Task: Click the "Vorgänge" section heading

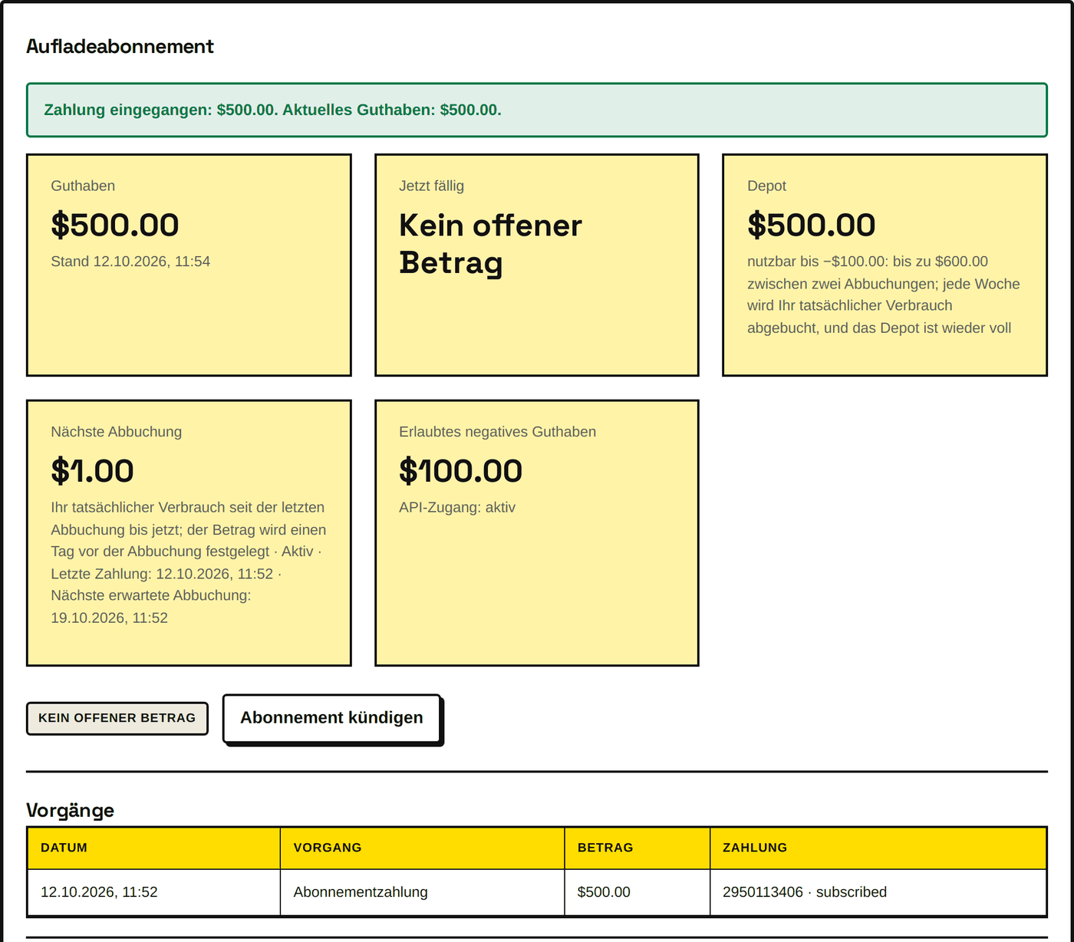Action: tap(70, 810)
